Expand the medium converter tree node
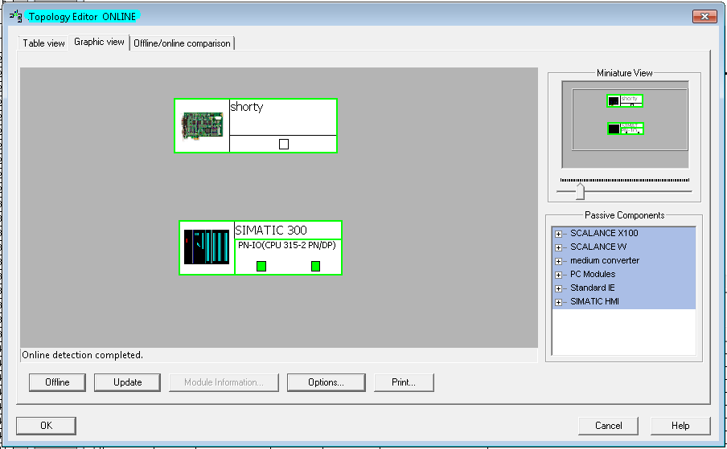 558,261
